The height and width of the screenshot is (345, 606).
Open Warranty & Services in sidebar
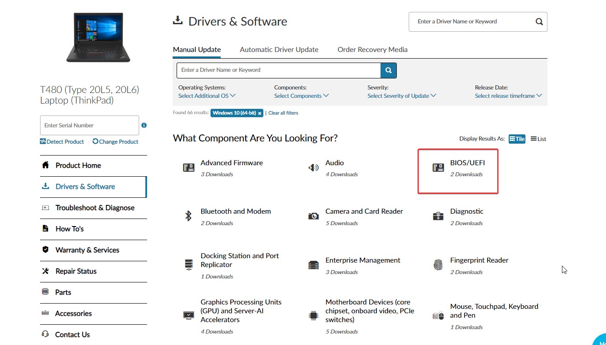pos(87,250)
